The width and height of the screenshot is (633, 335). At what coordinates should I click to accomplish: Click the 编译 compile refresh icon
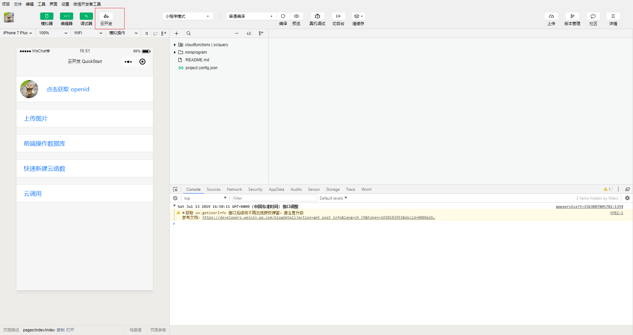coord(283,16)
